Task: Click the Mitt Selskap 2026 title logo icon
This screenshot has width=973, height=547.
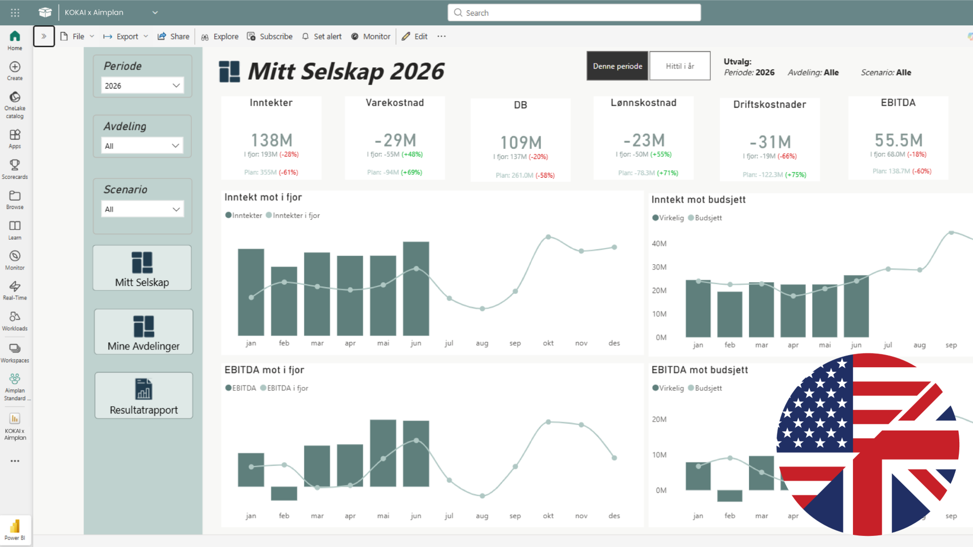Action: coord(230,71)
